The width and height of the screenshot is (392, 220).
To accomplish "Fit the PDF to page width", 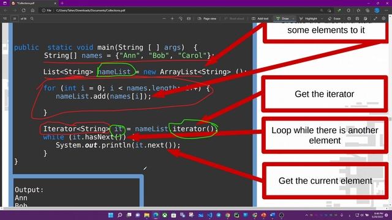I will [189, 18].
